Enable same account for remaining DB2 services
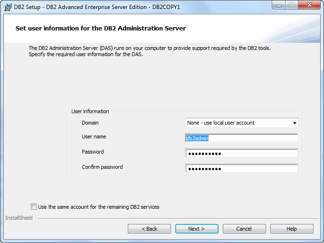This screenshot has height=243, width=324. click(34, 206)
